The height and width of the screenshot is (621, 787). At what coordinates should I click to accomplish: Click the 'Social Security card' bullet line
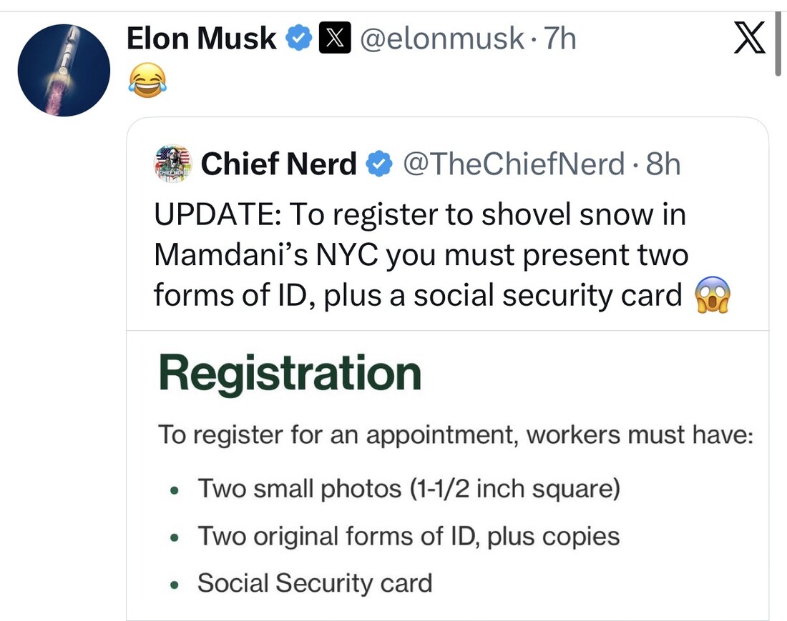315,583
